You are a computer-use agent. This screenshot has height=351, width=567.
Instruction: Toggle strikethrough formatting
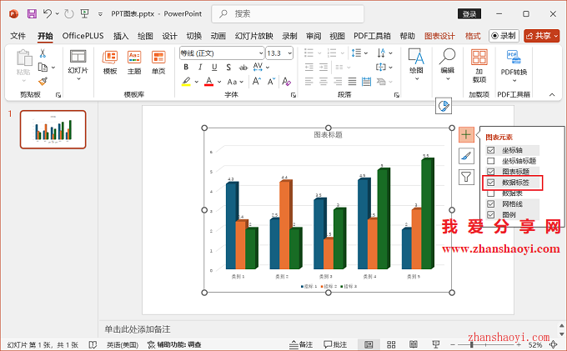pos(243,68)
